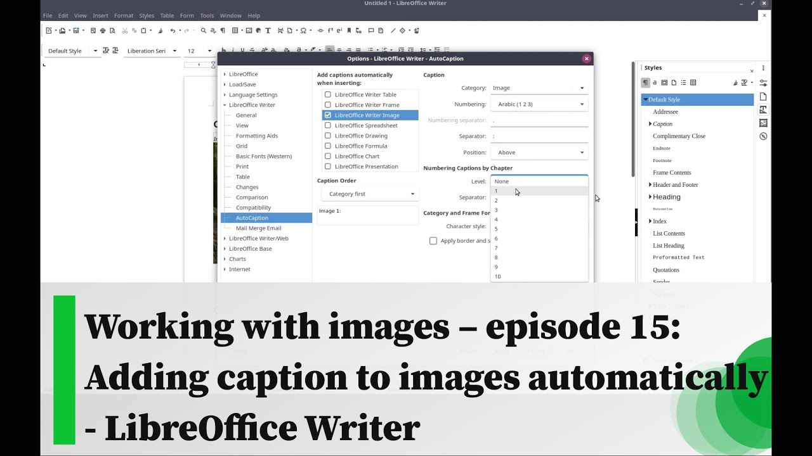The width and height of the screenshot is (812, 456).
Task: Expand the Load/Save tree node
Action: (x=225, y=84)
